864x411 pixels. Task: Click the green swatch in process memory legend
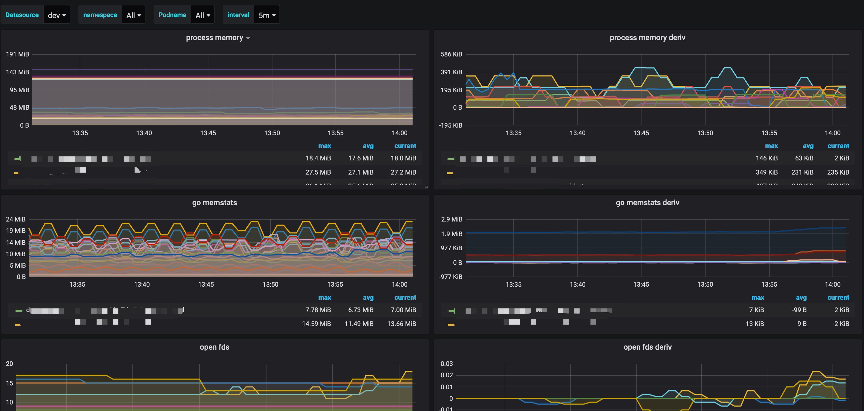click(x=17, y=159)
